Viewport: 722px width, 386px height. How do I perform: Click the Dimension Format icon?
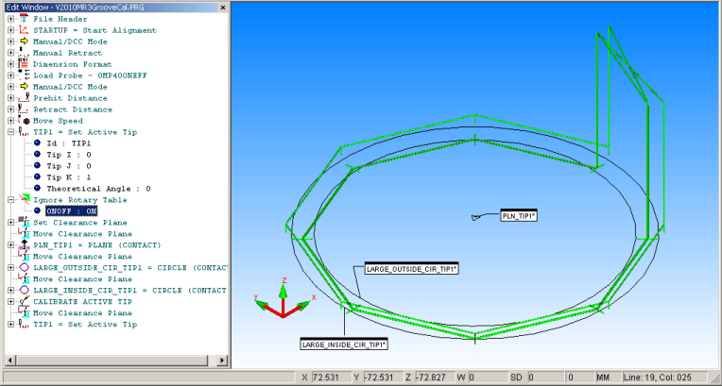[x=24, y=64]
